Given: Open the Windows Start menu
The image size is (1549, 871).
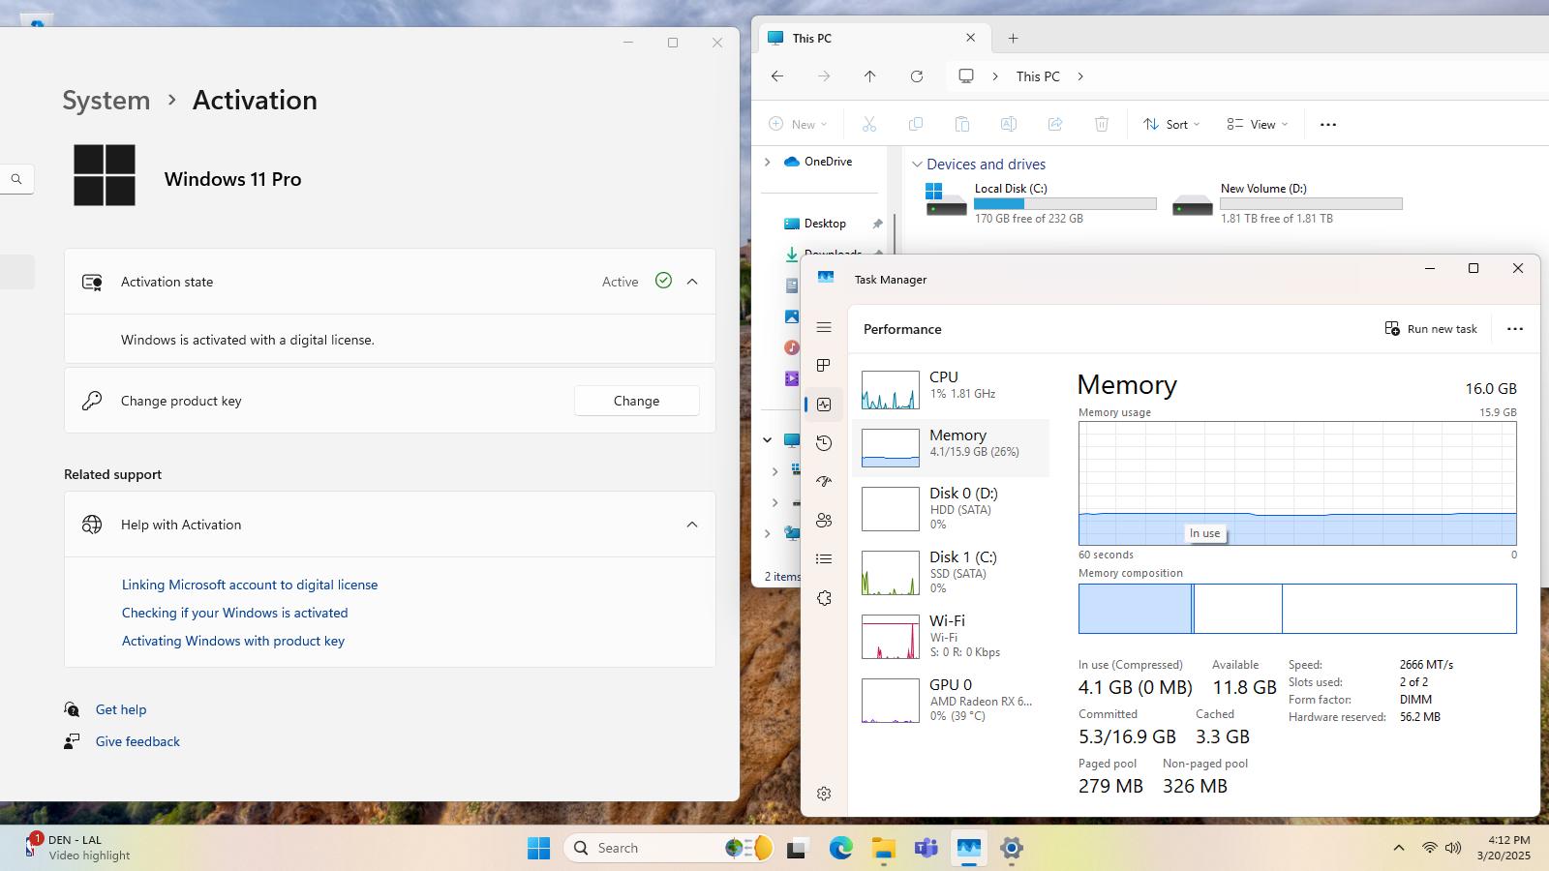Looking at the screenshot, I should point(539,849).
